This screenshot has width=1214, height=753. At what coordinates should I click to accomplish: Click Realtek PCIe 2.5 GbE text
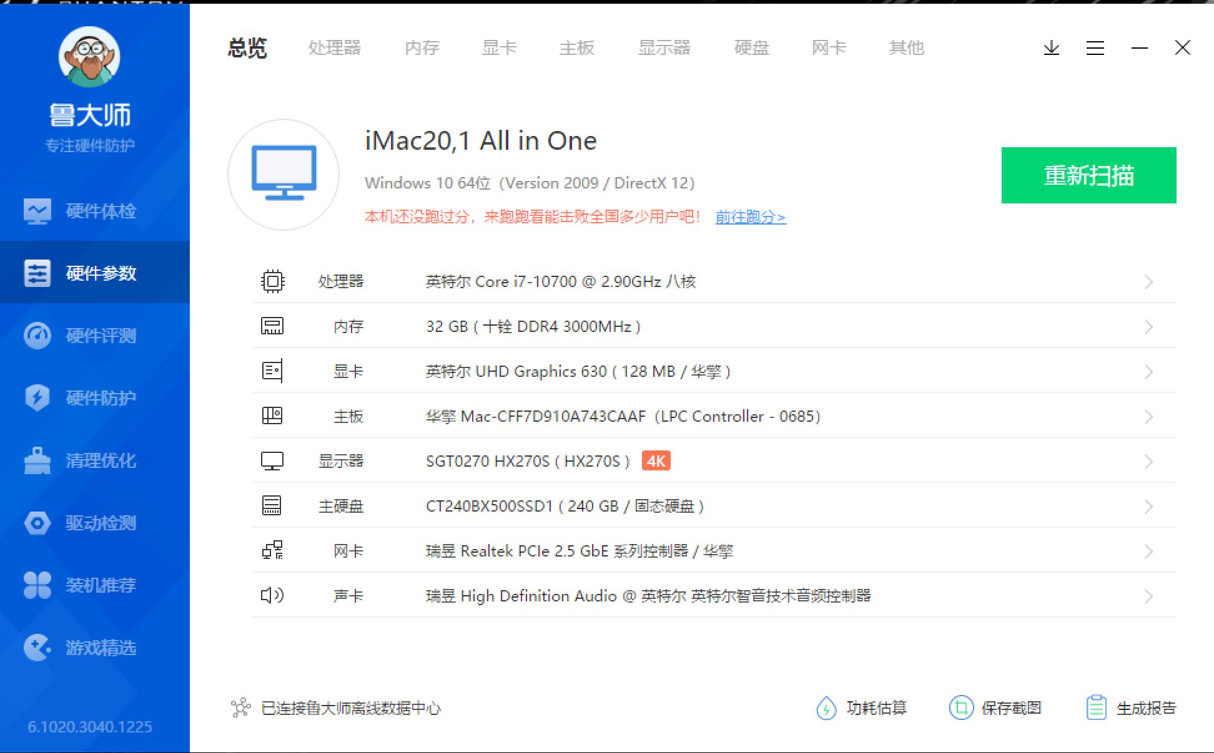tap(580, 551)
